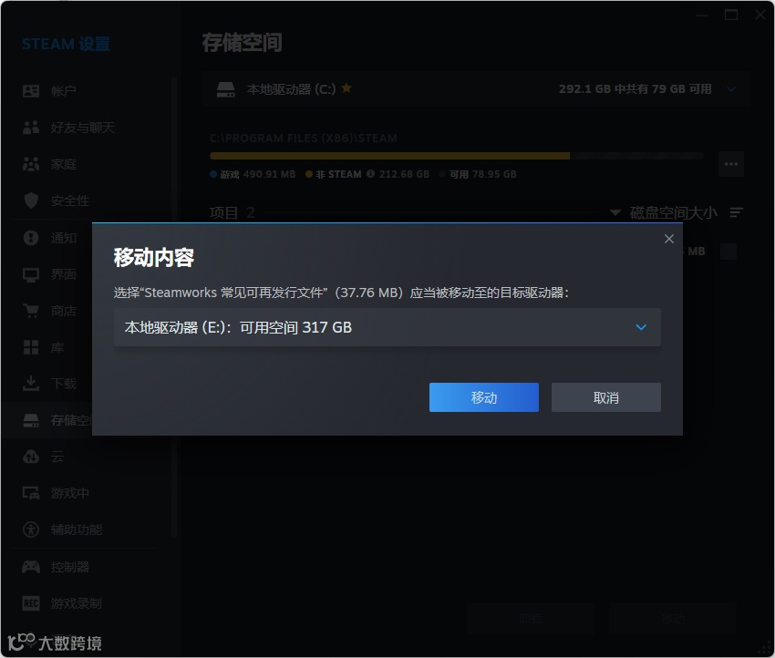Image resolution: width=775 pixels, height=658 pixels.
Task: Tick the checkbox on the item row
Action: 728,252
